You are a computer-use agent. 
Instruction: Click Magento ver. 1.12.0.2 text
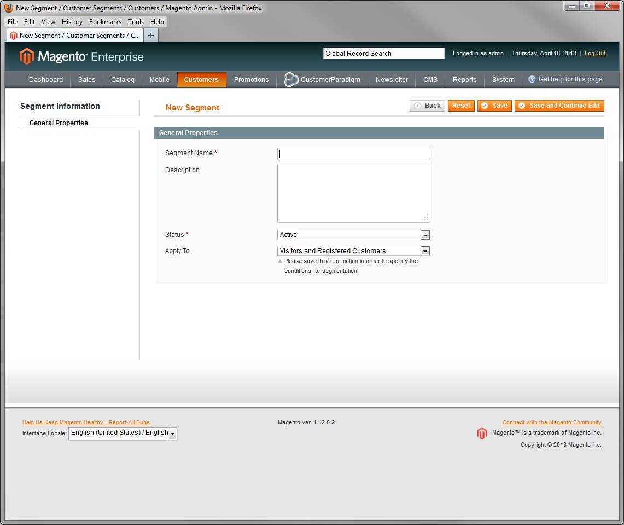[306, 422]
